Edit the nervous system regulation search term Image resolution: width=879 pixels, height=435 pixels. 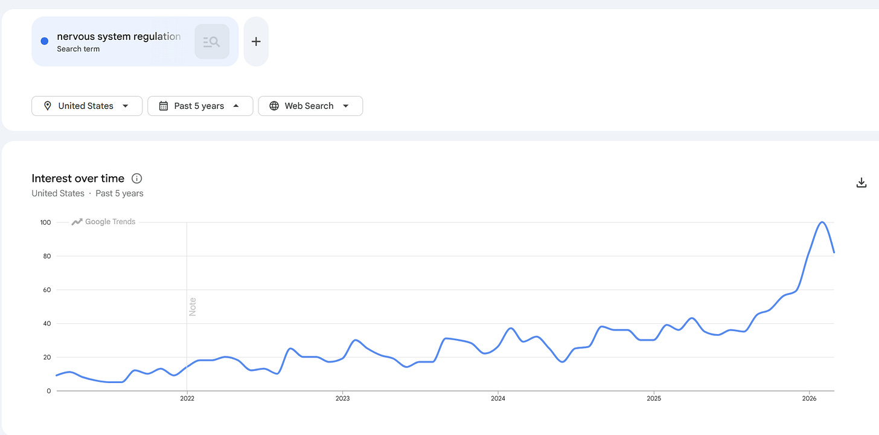click(119, 36)
